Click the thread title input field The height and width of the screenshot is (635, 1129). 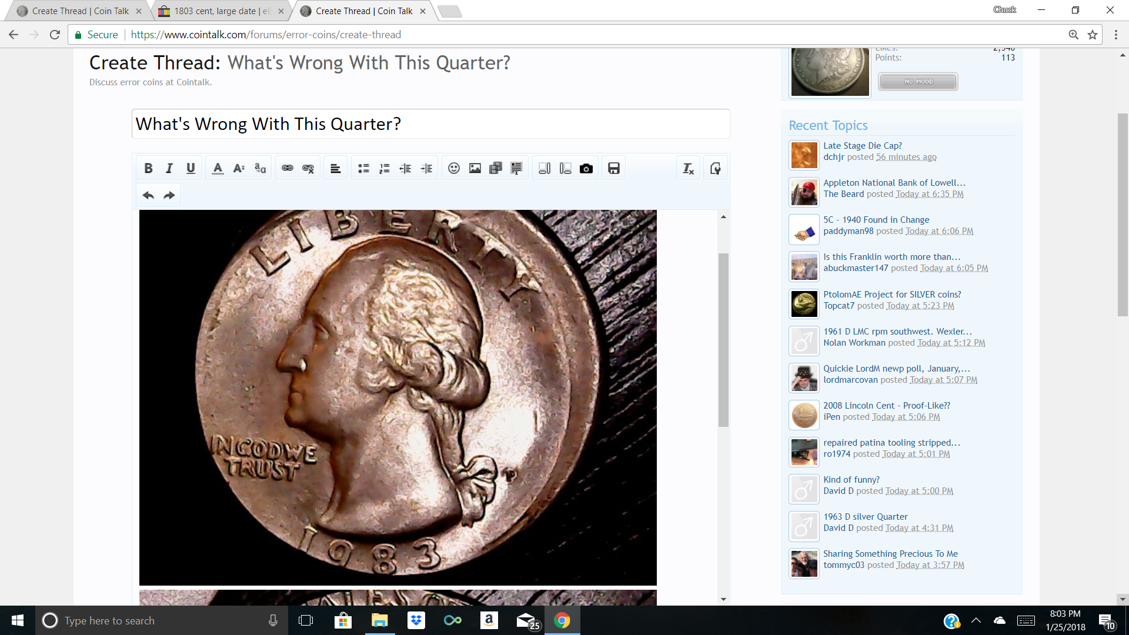click(x=430, y=124)
